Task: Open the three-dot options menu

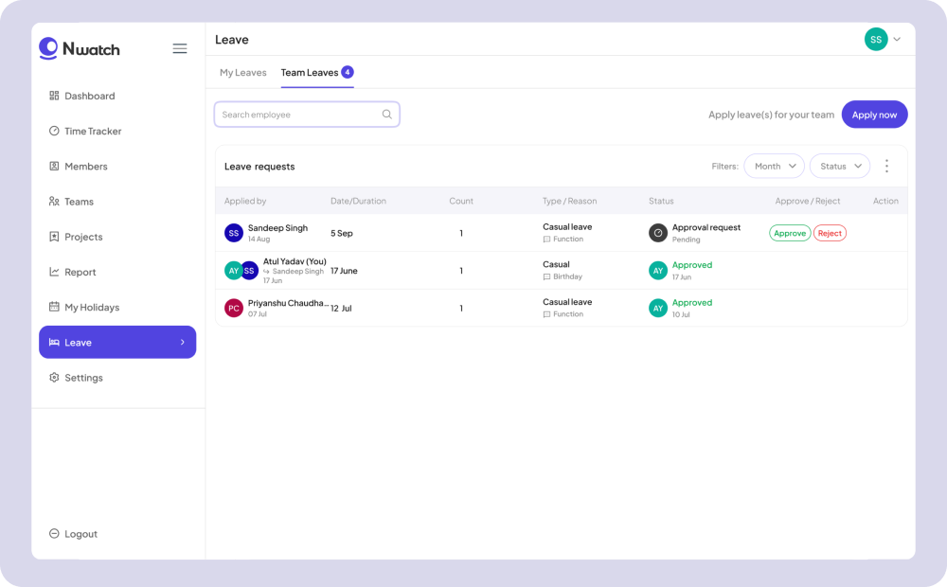Action: [x=886, y=166]
